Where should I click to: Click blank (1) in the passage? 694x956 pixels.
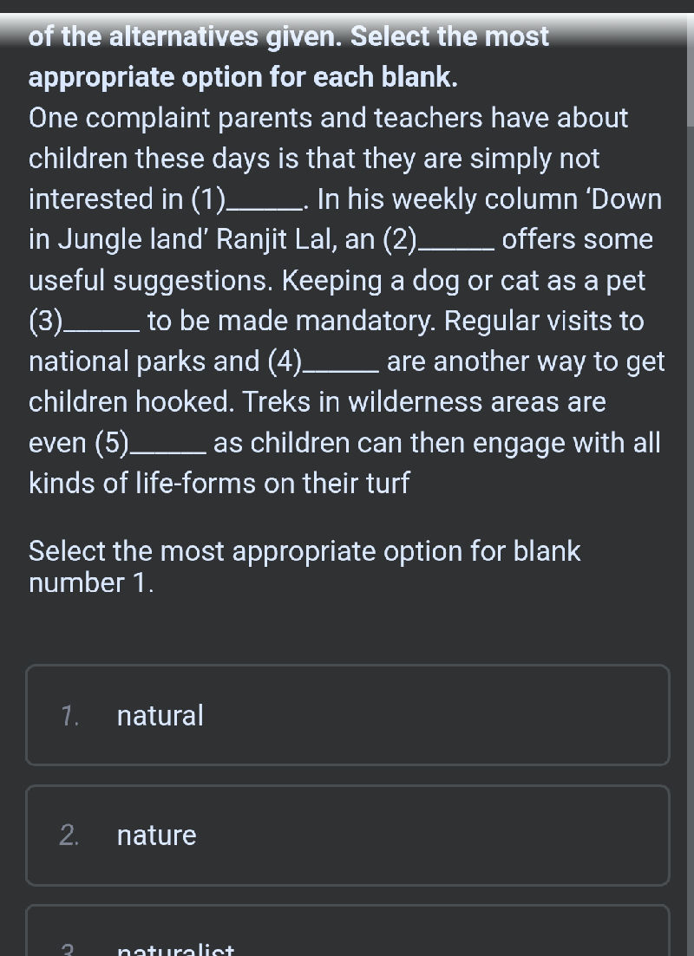264,201
